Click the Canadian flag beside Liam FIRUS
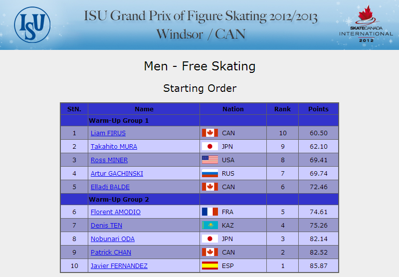 210,133
